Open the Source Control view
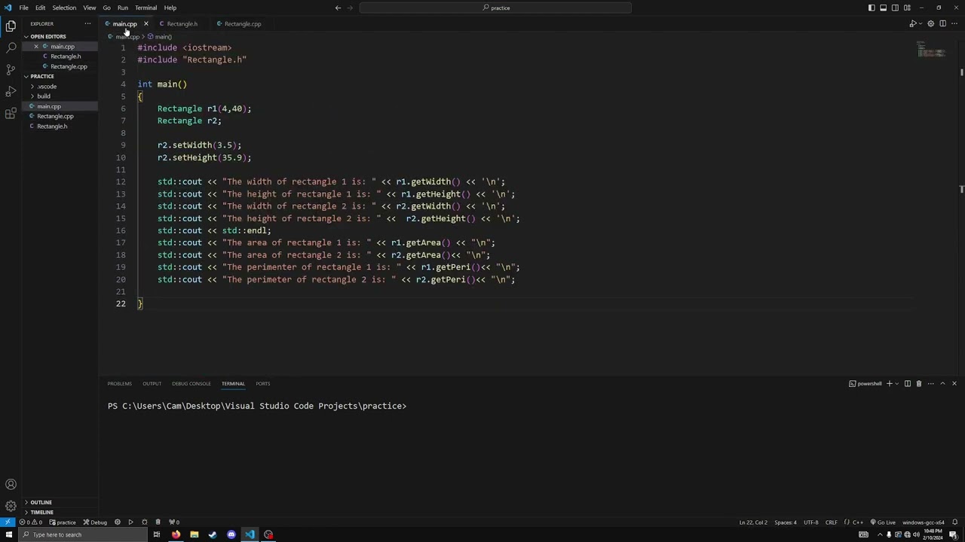965x542 pixels. tap(11, 69)
